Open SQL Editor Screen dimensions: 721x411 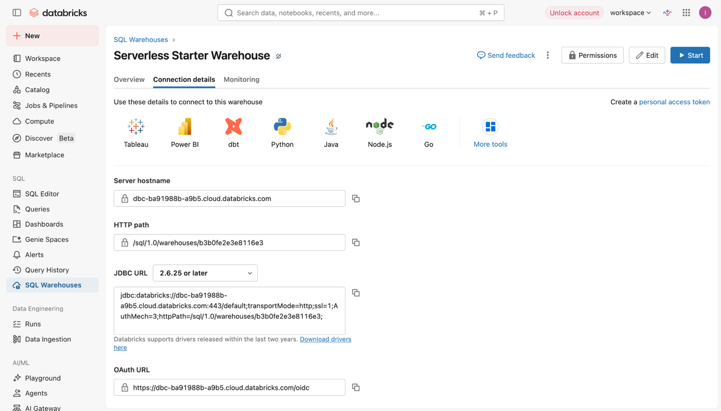[52, 194]
